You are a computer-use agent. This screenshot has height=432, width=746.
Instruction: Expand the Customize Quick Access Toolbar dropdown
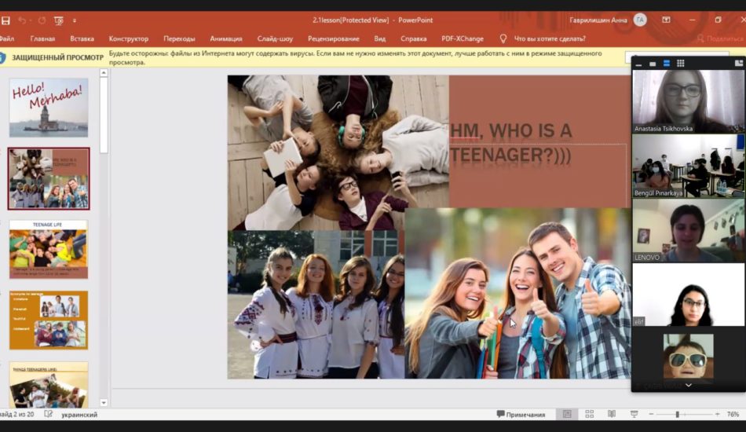75,20
